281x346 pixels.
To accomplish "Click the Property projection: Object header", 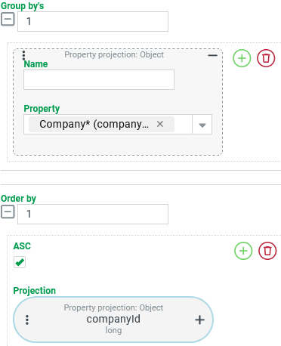I will pyautogui.click(x=114, y=54).
